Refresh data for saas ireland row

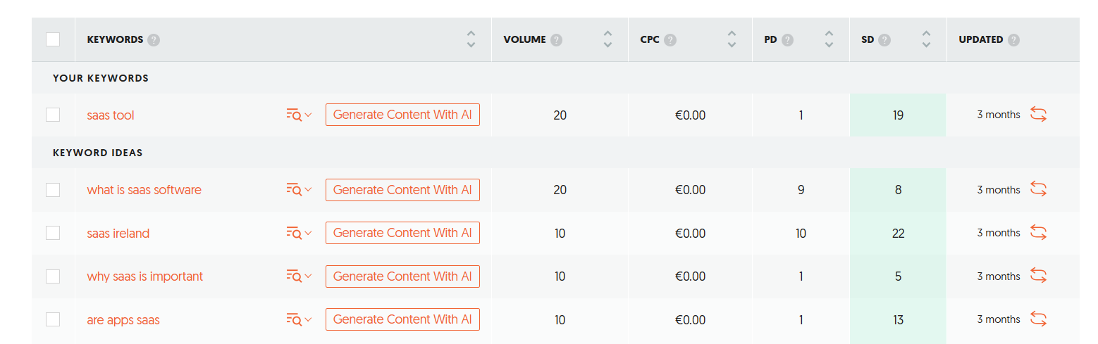pyautogui.click(x=1038, y=232)
